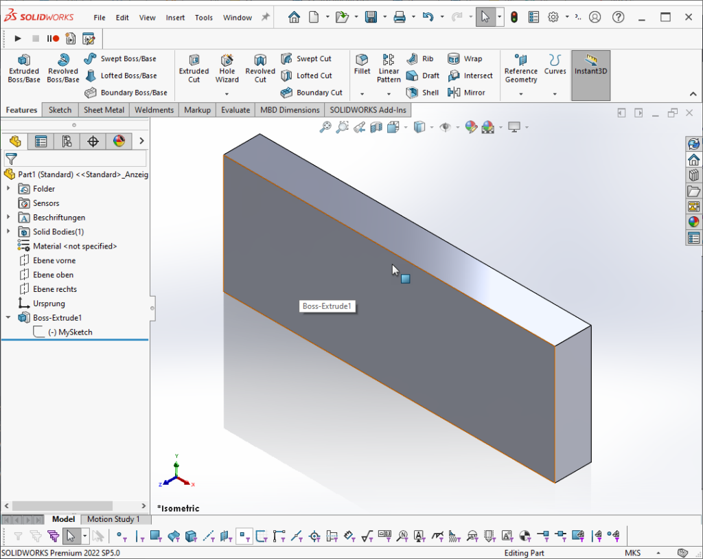Expand more FeatureManager tabs with chevron

click(x=141, y=141)
